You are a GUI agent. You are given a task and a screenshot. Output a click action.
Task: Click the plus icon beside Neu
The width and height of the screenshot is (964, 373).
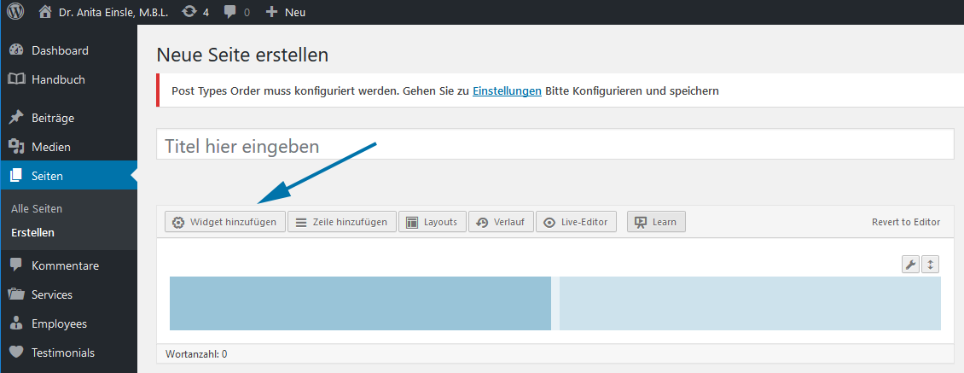(272, 12)
